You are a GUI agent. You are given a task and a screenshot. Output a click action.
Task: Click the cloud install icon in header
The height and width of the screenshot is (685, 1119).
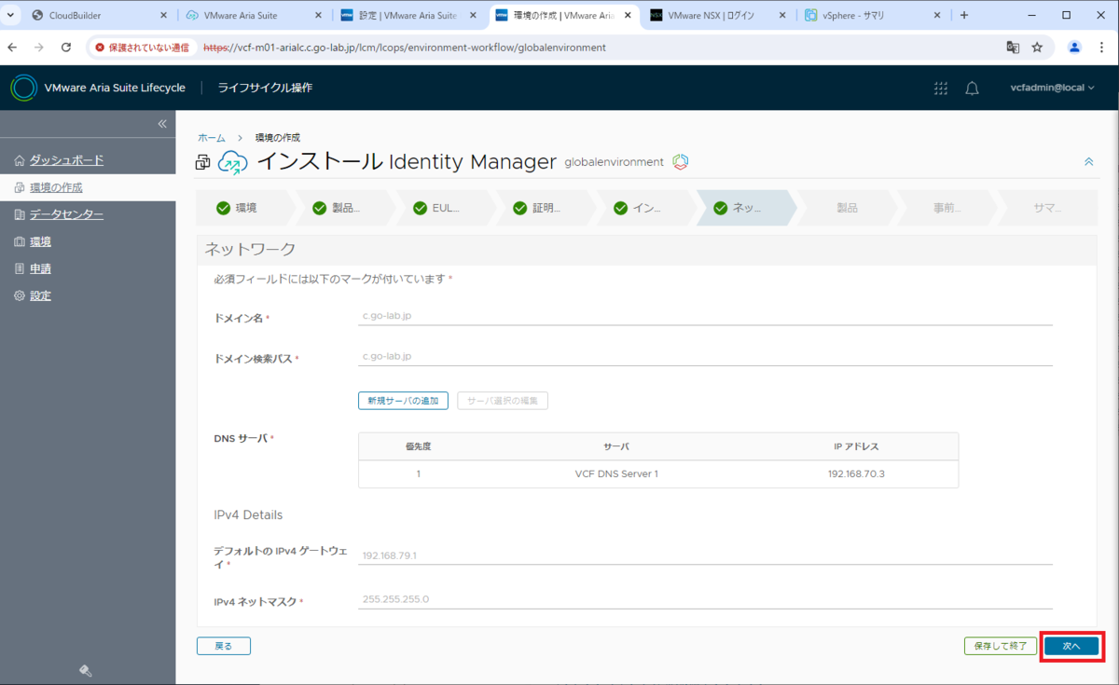(233, 162)
